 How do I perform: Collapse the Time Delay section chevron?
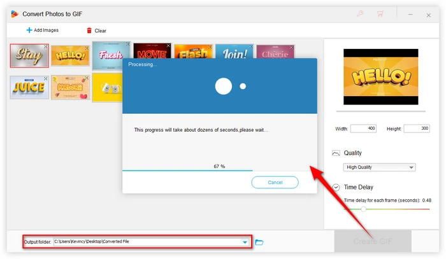336,188
